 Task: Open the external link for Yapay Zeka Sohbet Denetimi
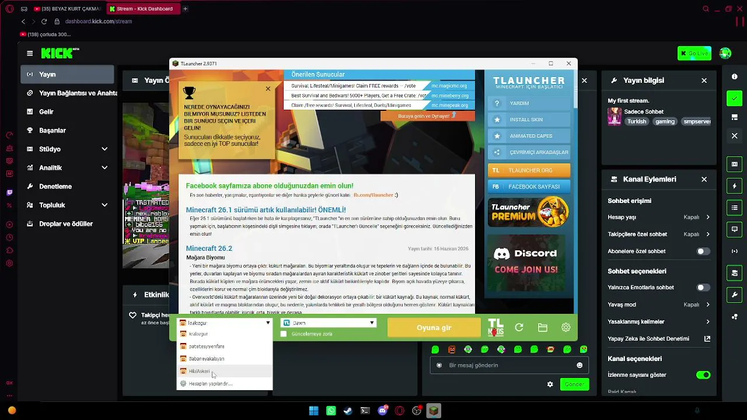tap(707, 339)
